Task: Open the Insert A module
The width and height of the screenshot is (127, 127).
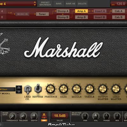Action: point(100,11)
